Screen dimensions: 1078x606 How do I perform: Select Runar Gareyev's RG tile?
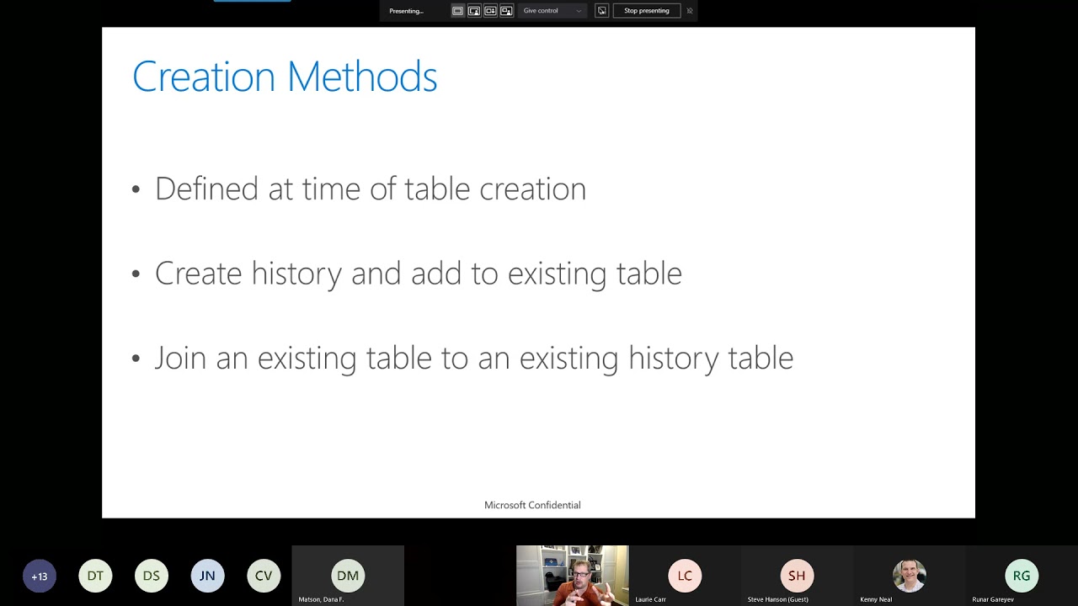1022,576
